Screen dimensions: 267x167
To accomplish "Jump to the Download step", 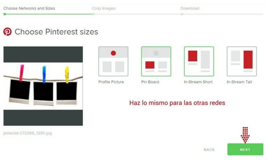I will coord(190,8).
